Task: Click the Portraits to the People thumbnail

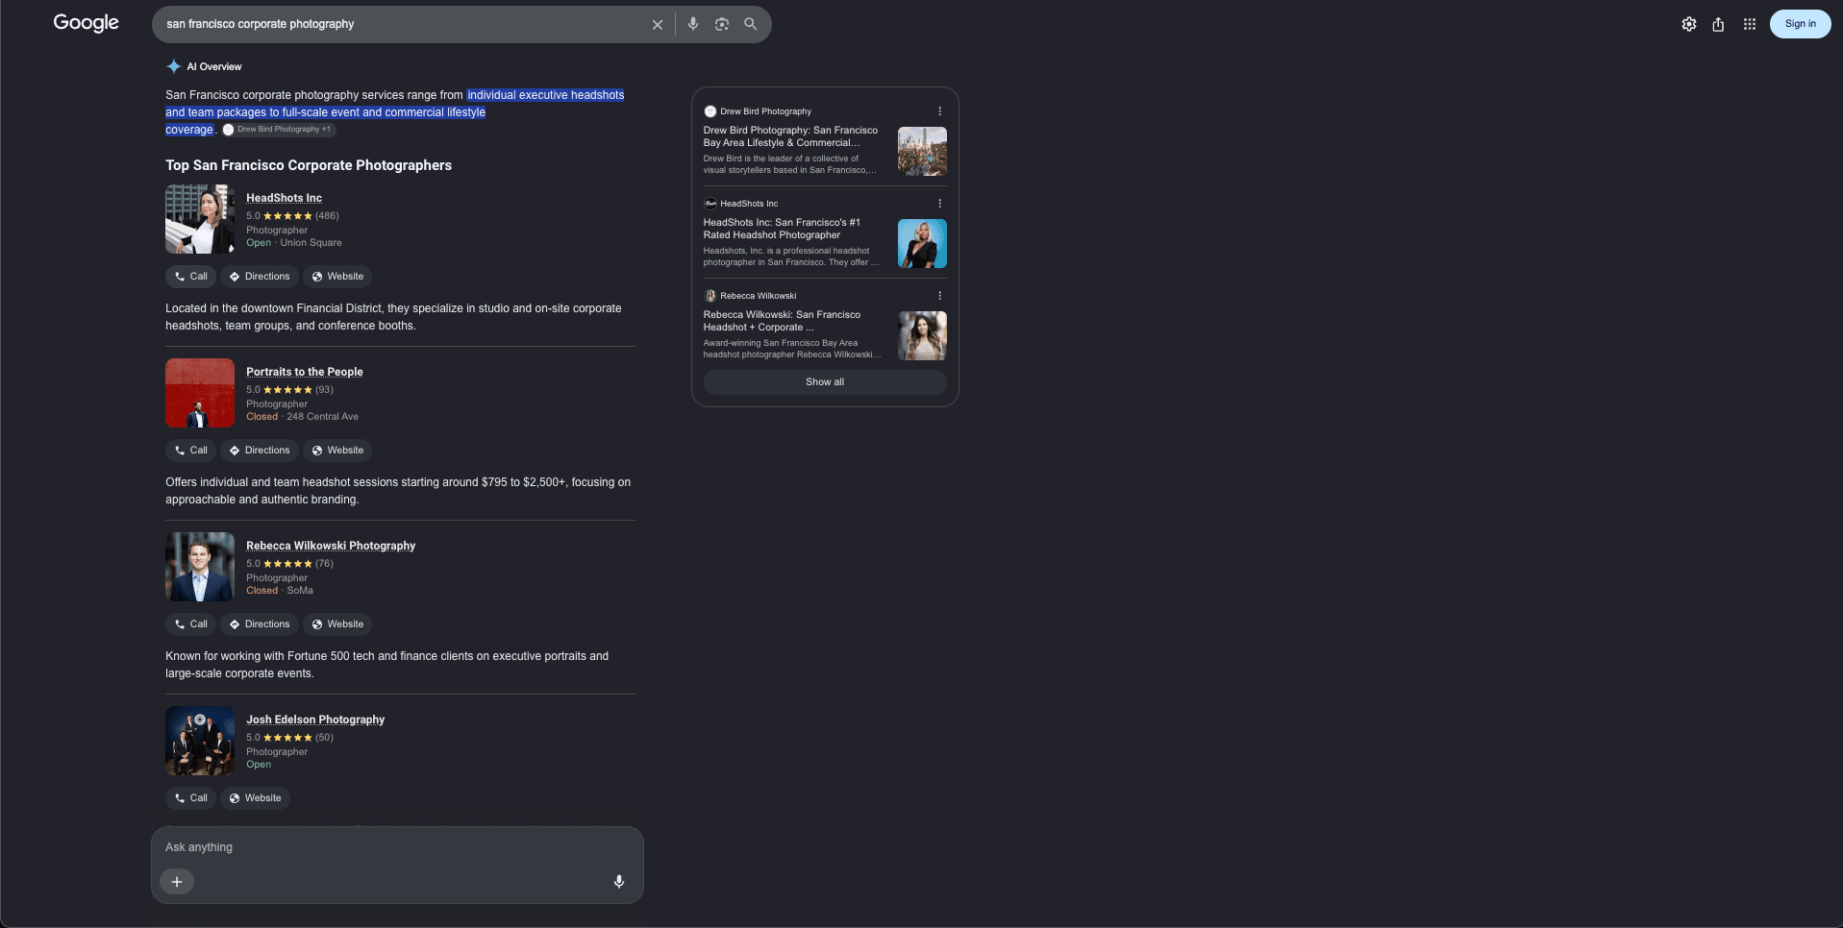Action: (x=200, y=393)
